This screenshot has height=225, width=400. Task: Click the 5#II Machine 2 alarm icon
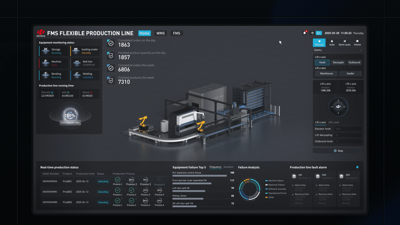[318, 176]
